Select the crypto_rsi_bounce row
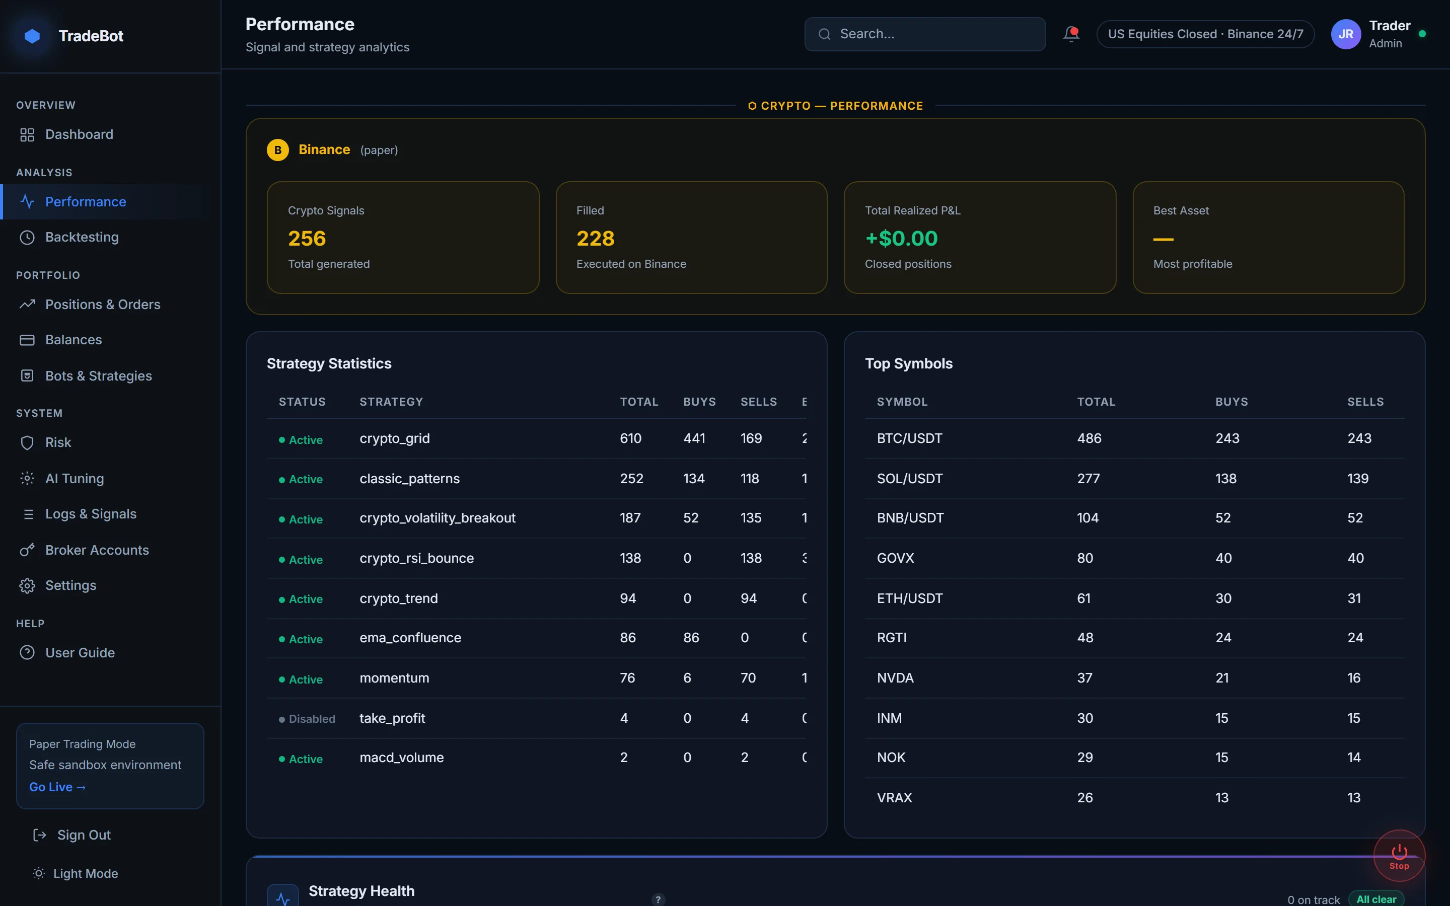The width and height of the screenshot is (1450, 906). pyautogui.click(x=536, y=559)
